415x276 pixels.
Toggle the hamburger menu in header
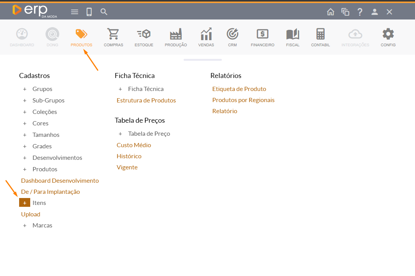[75, 12]
